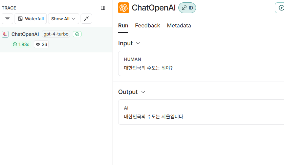Select the ChatOpenAI run in trace tree
Image resolution: width=284 pixels, height=165 pixels.
pyautogui.click(x=56, y=40)
